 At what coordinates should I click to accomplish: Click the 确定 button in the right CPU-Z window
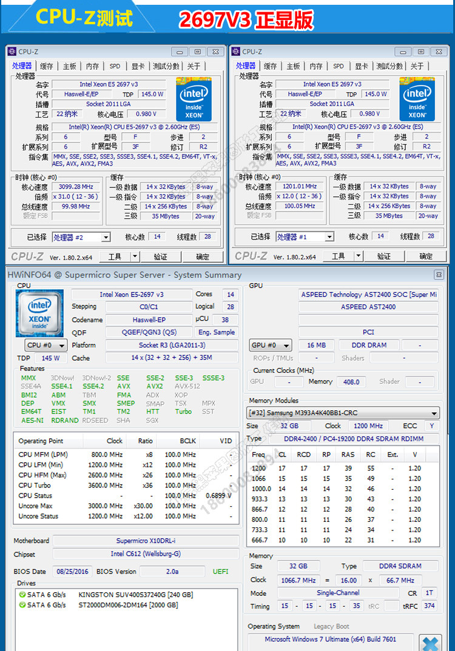[426, 256]
